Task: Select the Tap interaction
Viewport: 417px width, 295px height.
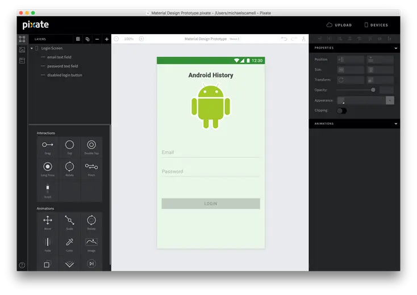Action: (x=69, y=147)
